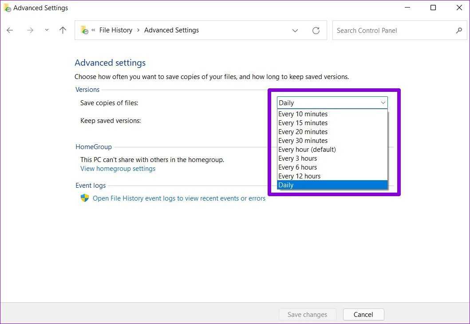
Task: Click the File History folder icon in address bar
Action: click(84, 30)
